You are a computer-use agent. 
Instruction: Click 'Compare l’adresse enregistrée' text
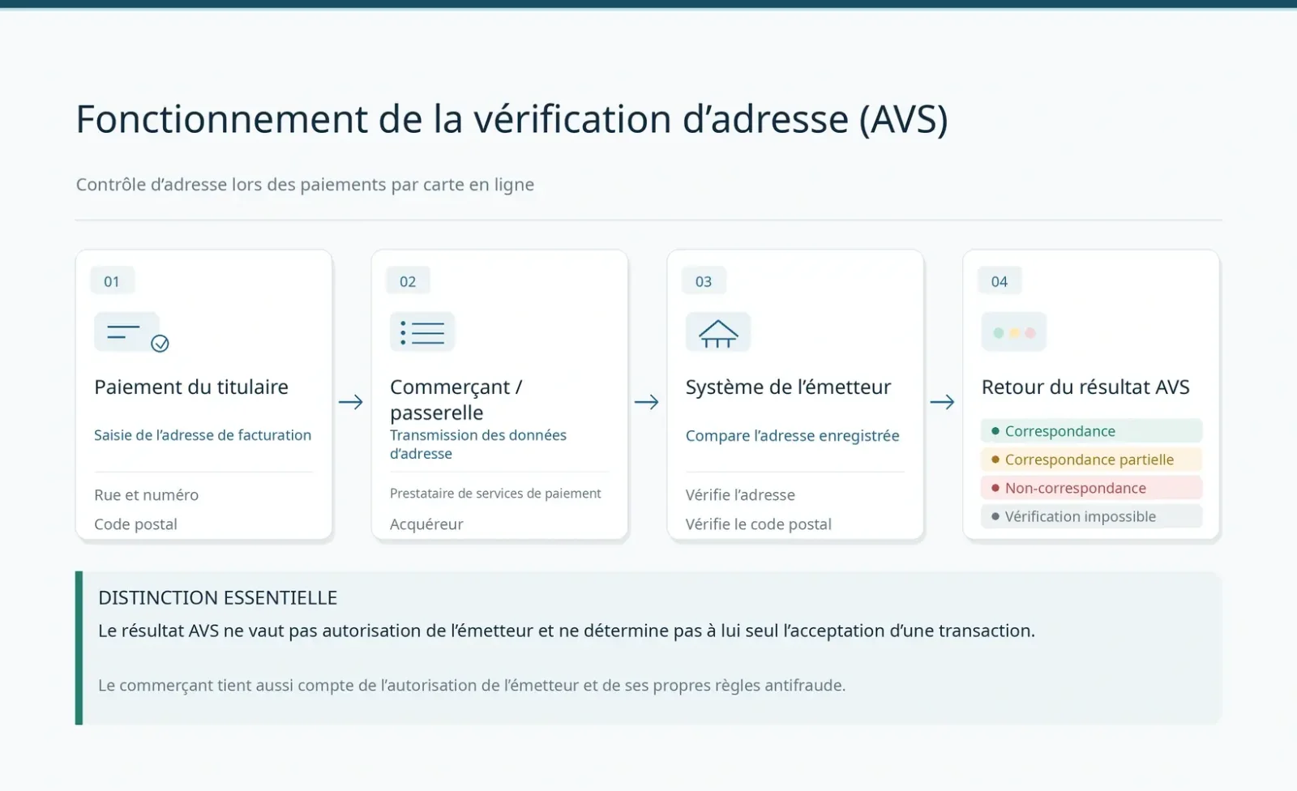coord(793,436)
